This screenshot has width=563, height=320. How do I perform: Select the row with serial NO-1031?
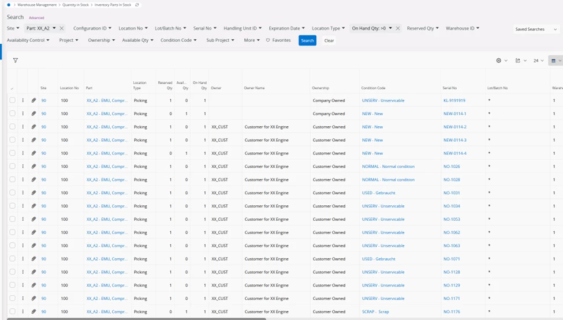click(x=13, y=193)
